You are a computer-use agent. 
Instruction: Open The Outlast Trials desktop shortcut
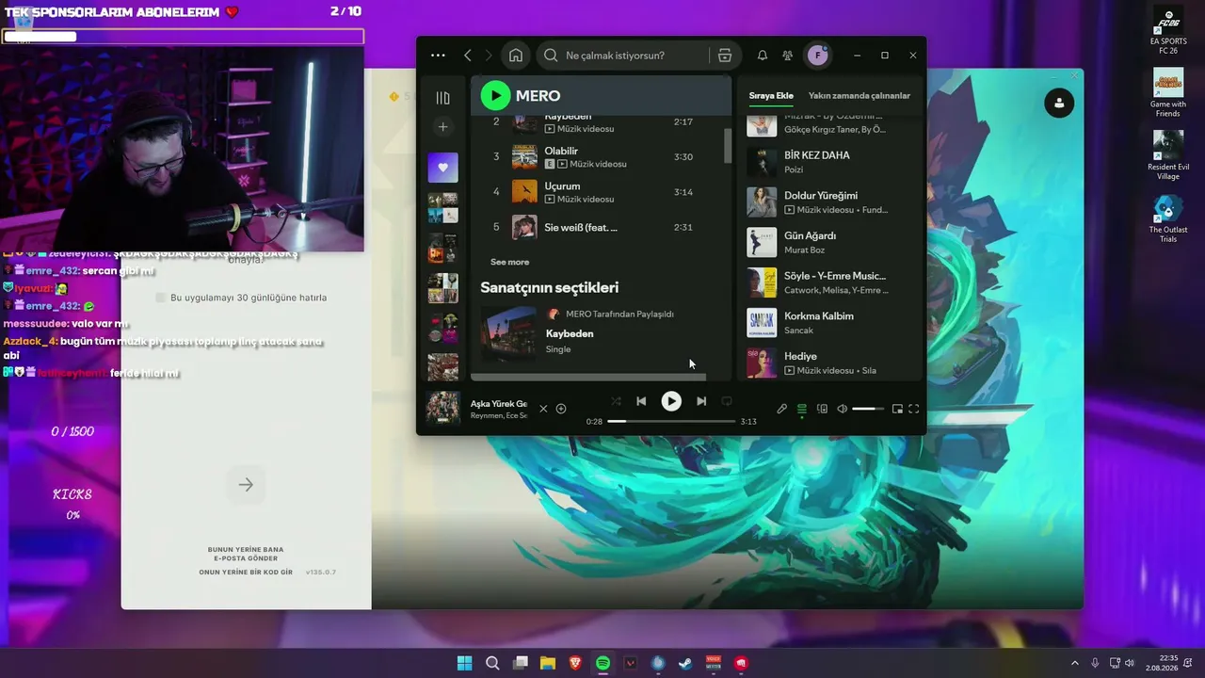[x=1168, y=218]
